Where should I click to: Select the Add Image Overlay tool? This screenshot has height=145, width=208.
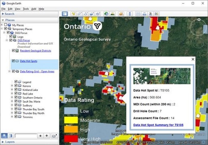pyautogui.click(x=92, y=14)
